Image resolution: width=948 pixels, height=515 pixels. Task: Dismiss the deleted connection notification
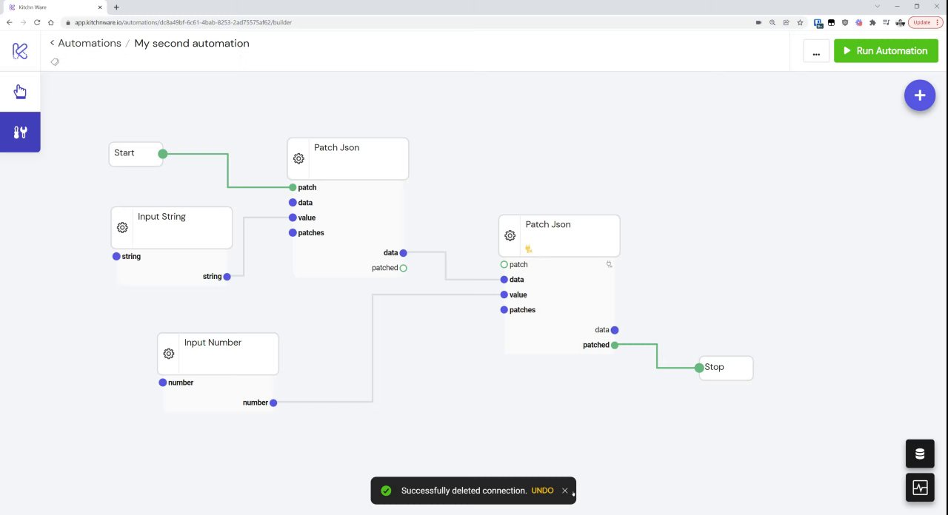pos(565,491)
